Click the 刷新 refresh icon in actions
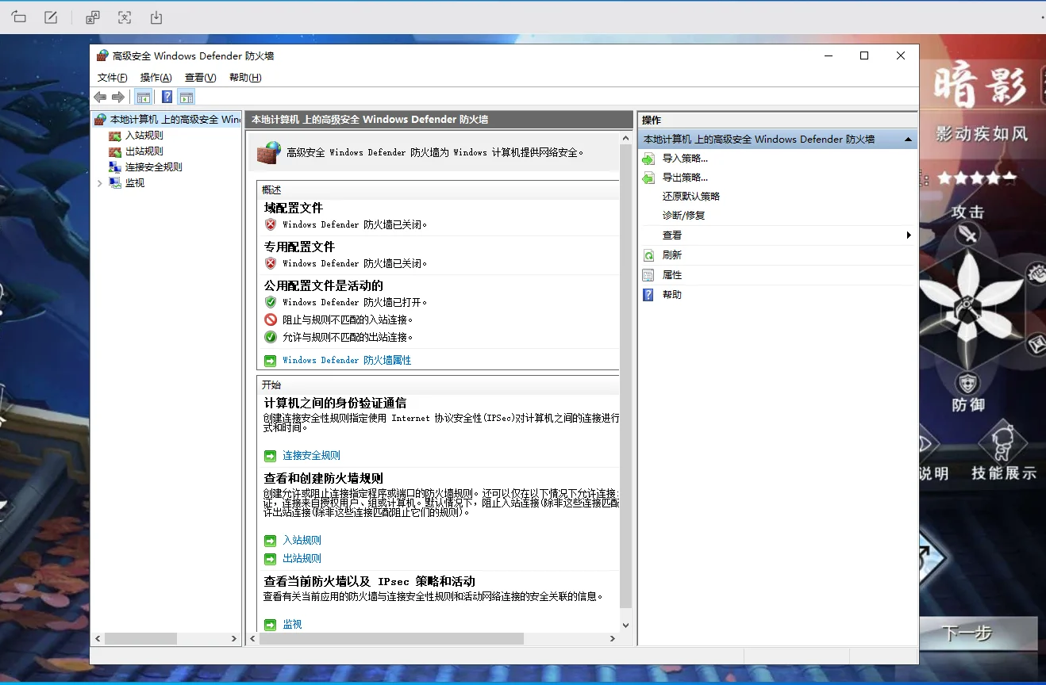The image size is (1046, 685). click(x=648, y=255)
